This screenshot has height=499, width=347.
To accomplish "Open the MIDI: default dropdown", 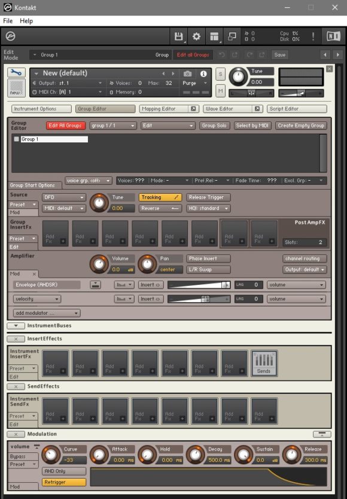I will [x=64, y=208].
